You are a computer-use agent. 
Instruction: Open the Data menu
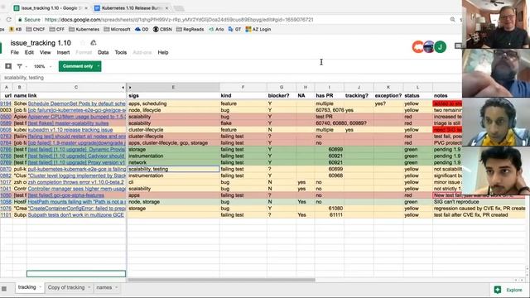103,52
